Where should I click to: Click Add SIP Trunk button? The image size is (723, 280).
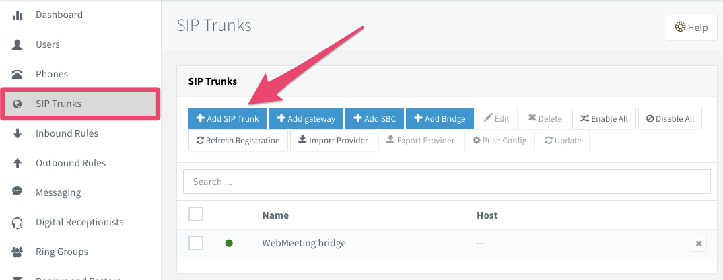[228, 118]
